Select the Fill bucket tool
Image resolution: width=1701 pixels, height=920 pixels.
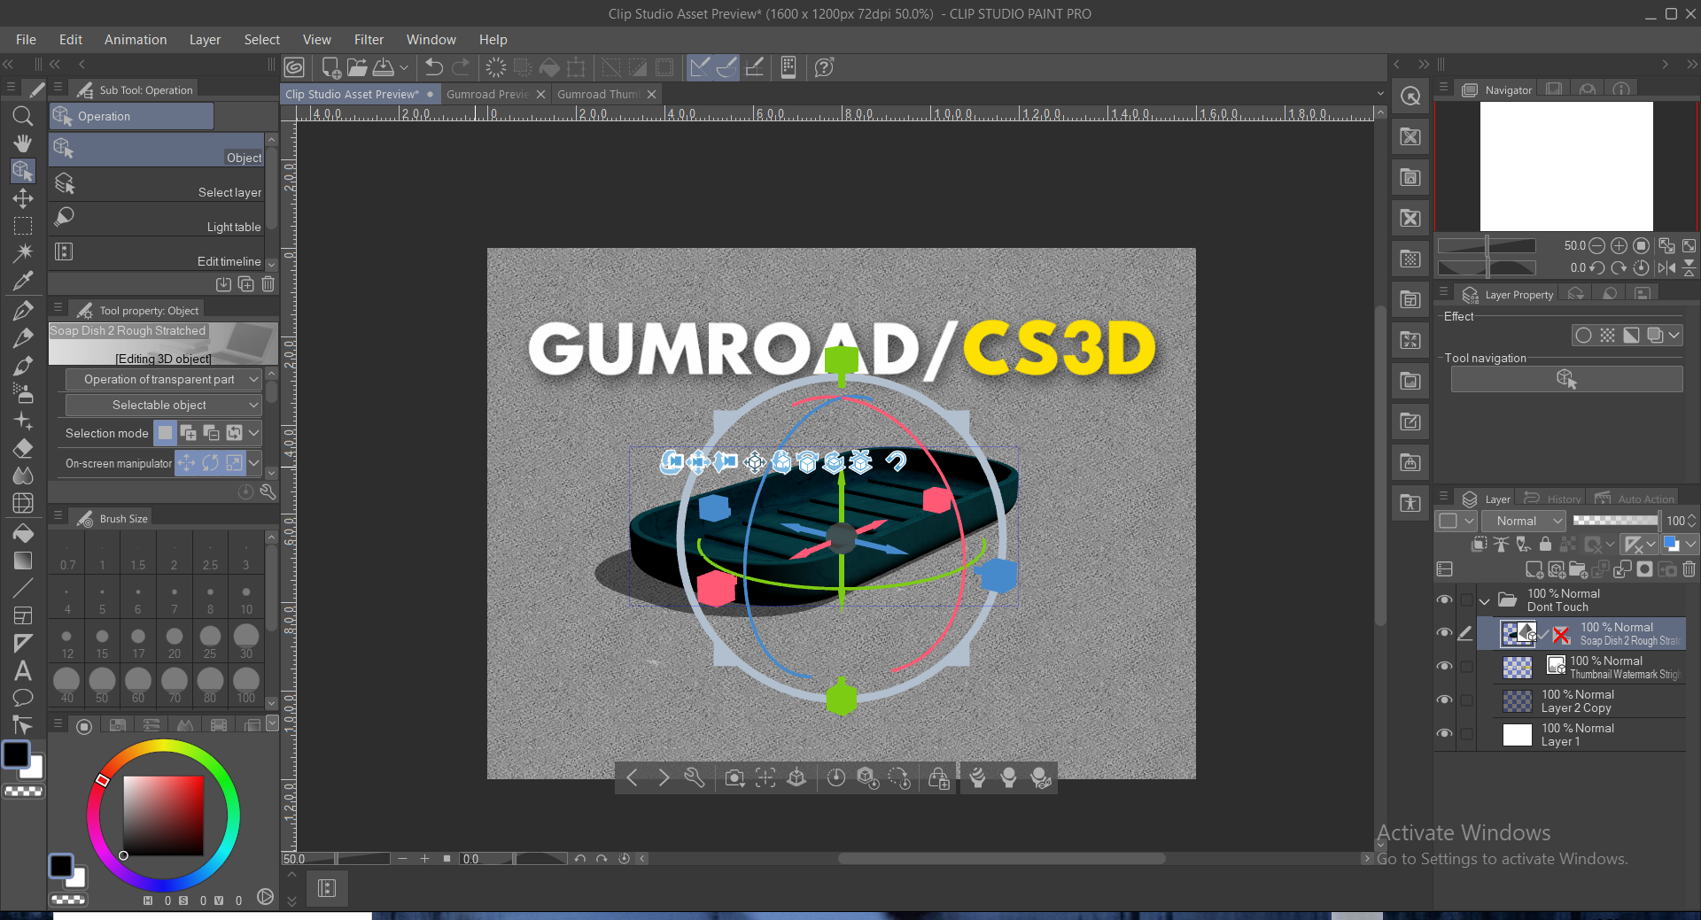[x=23, y=533]
